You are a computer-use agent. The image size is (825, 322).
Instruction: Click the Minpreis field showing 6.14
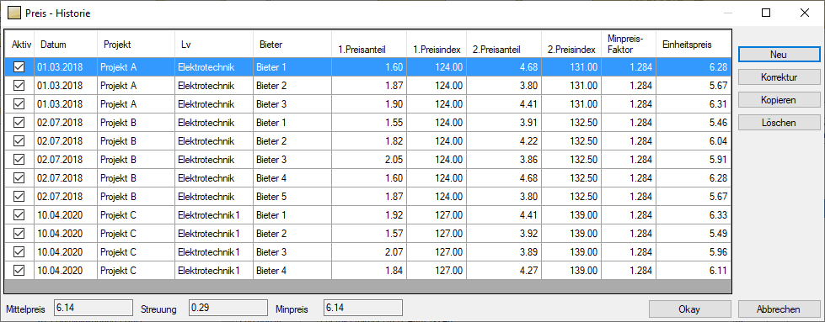pyautogui.click(x=363, y=308)
